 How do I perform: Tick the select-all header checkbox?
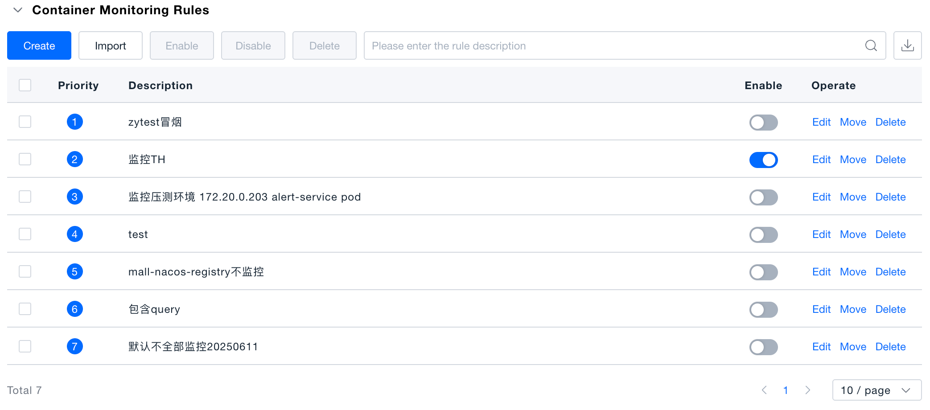25,85
